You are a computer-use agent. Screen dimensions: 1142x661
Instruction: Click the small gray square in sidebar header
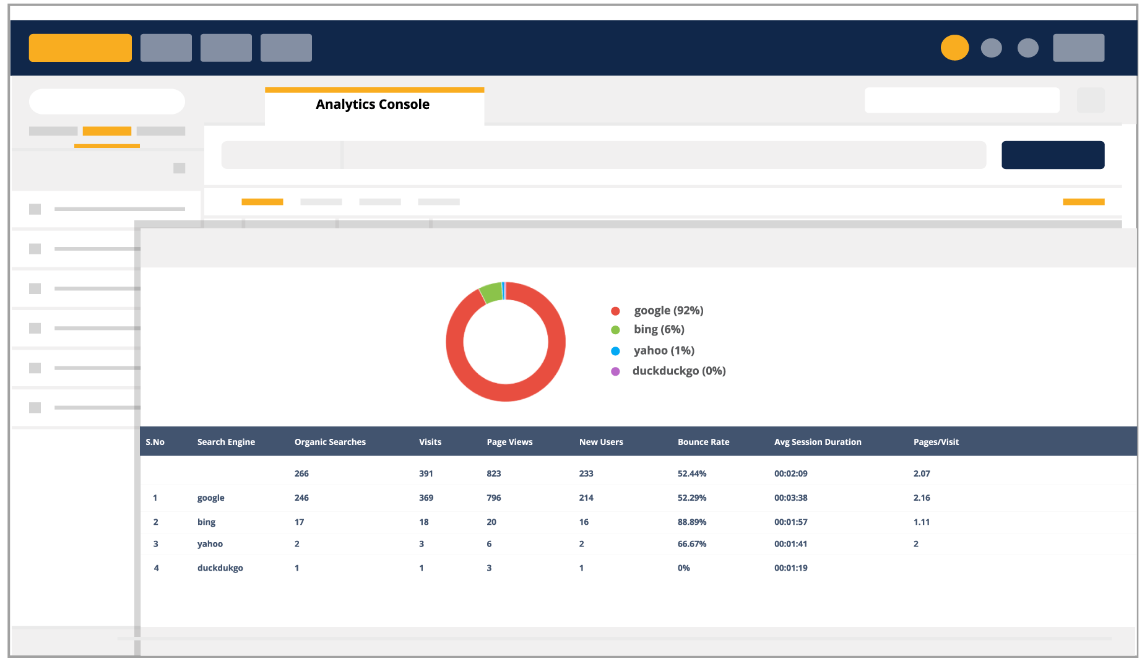coord(179,168)
